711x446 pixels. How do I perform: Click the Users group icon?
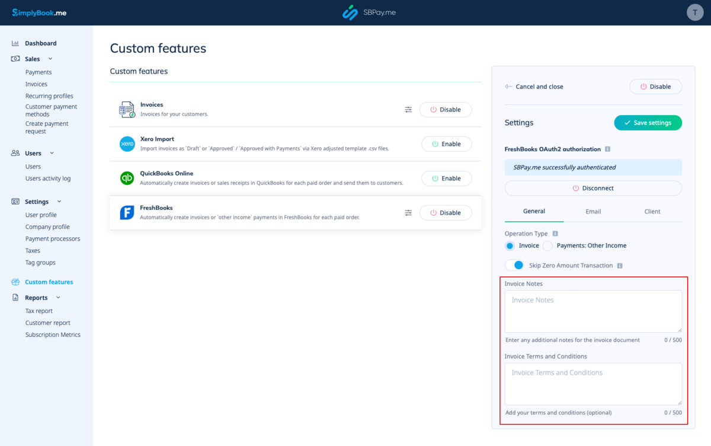pos(15,153)
